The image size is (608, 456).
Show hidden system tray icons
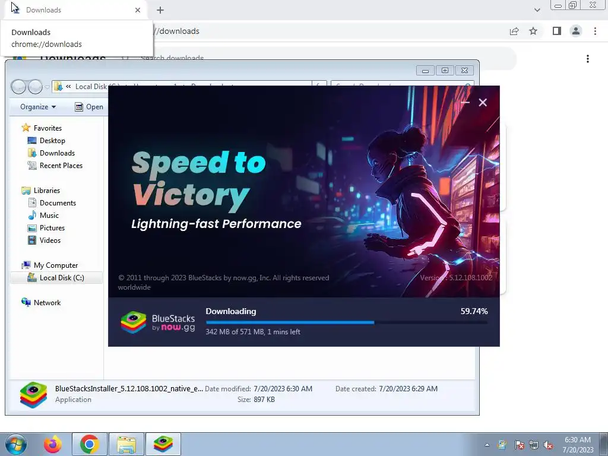coord(487,445)
